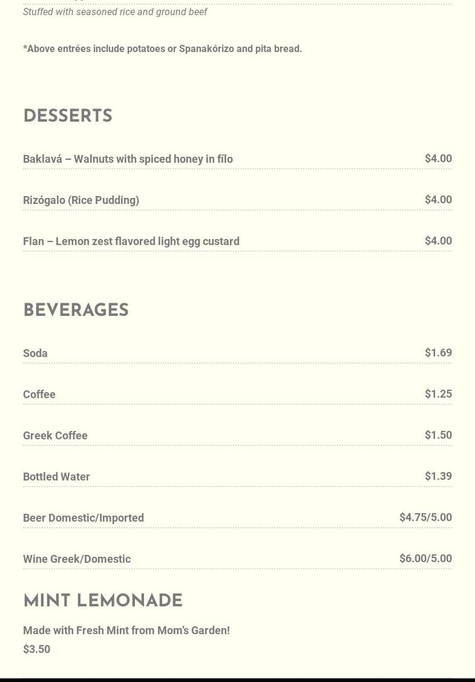Click the seasoned rice and beef description
Image resolution: width=475 pixels, height=682 pixels.
(115, 11)
